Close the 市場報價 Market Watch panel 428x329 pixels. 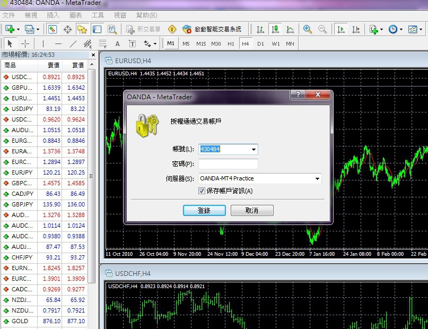click(93, 55)
